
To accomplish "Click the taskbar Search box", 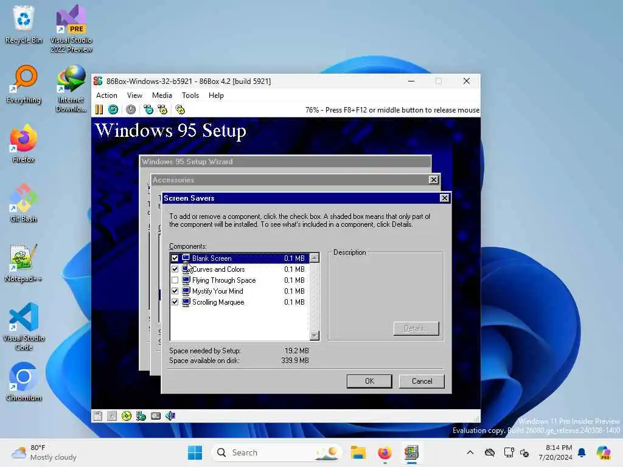I will coord(277,452).
